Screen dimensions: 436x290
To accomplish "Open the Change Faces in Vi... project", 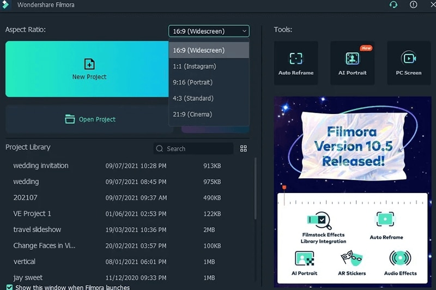I will click(x=44, y=245).
